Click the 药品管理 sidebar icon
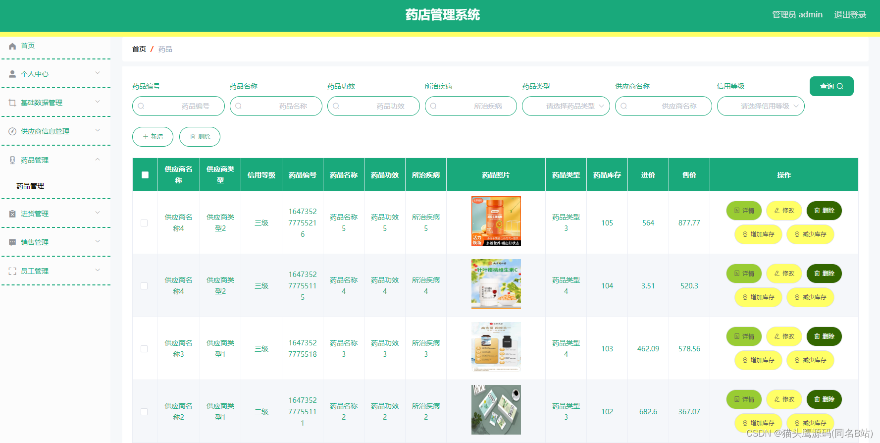Viewport: 880px width, 443px height. 12,160
